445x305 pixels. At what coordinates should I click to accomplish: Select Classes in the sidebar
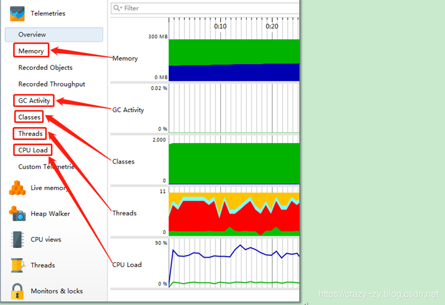pyautogui.click(x=29, y=117)
